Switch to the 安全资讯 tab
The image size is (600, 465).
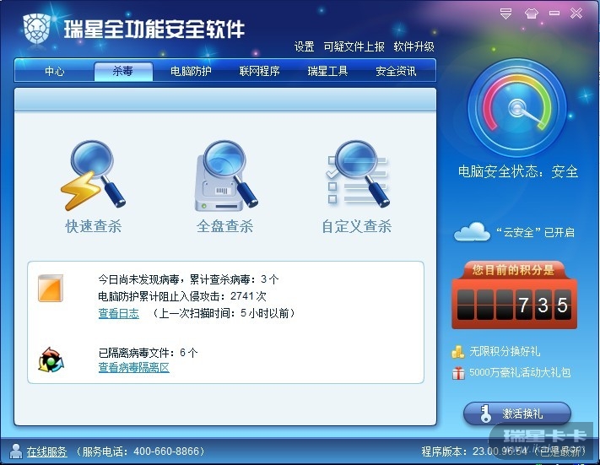pos(396,71)
